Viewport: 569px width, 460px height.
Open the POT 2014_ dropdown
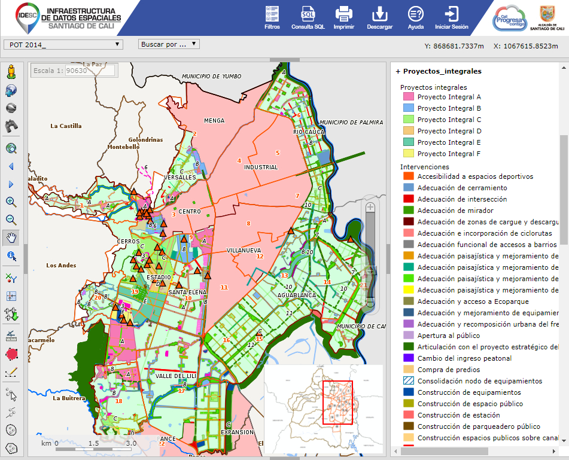click(63, 44)
